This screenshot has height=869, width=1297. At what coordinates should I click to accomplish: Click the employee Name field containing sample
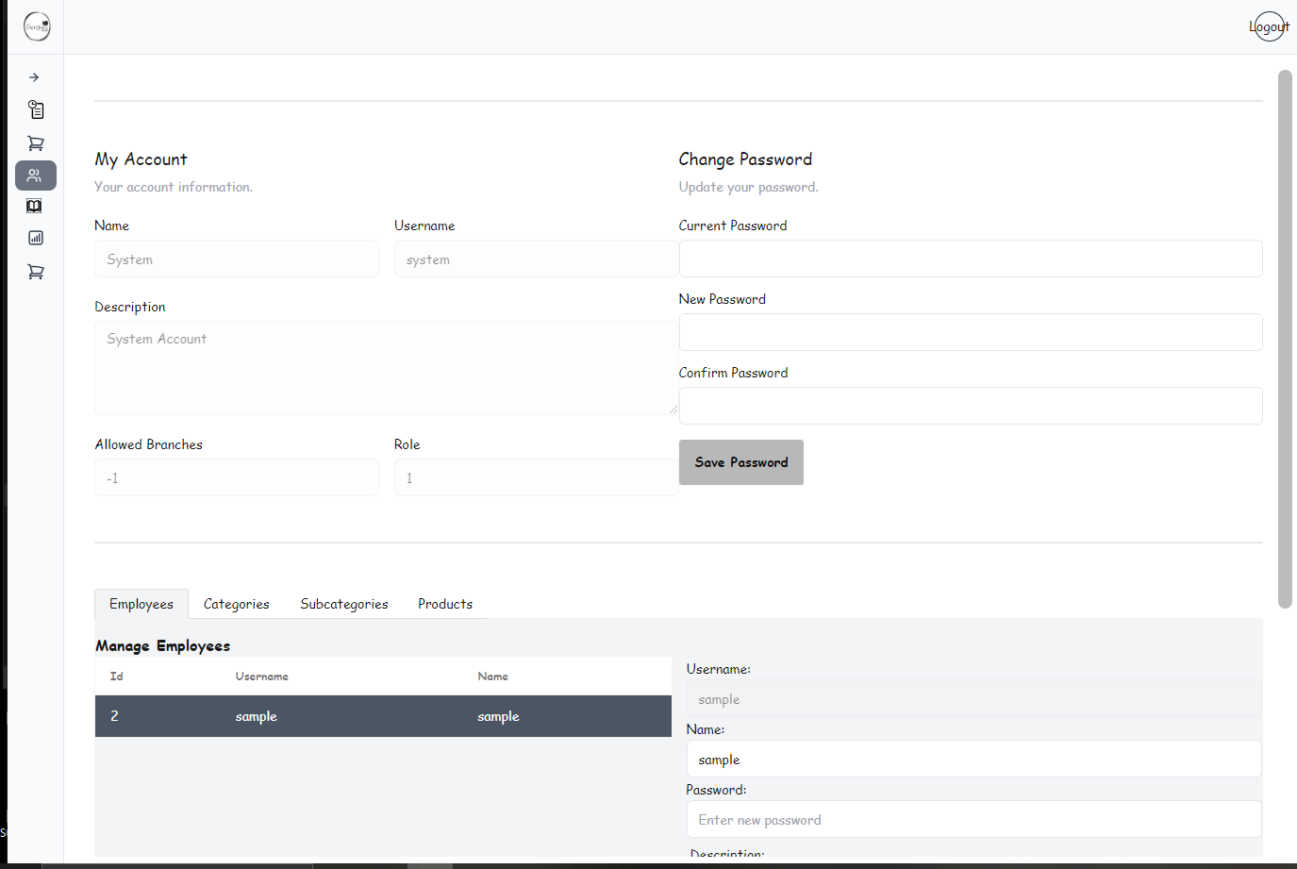point(973,759)
